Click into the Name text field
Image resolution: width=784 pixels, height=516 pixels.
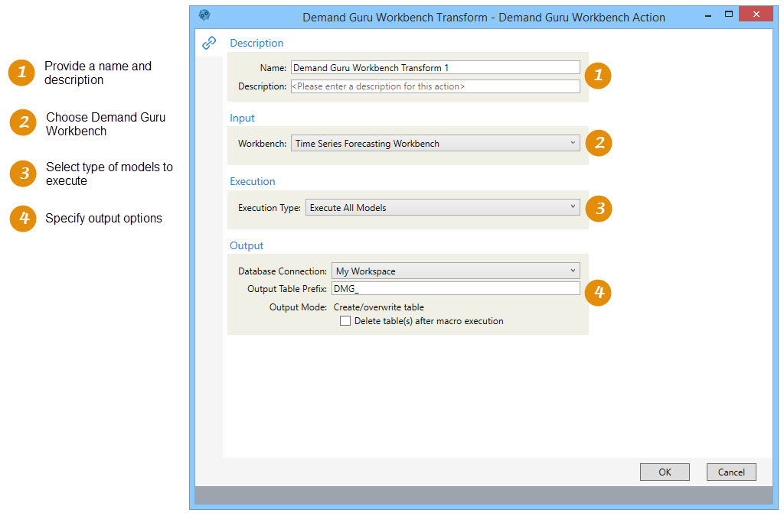pyautogui.click(x=435, y=67)
